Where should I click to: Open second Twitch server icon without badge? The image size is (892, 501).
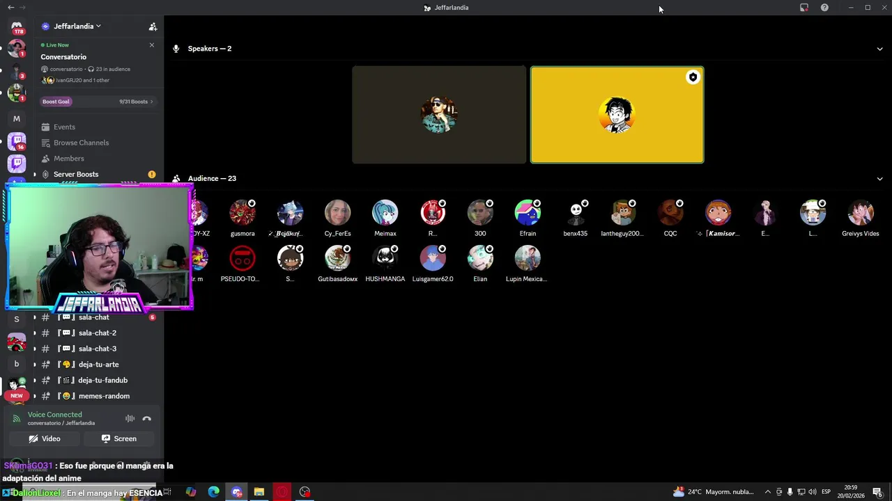tap(17, 164)
